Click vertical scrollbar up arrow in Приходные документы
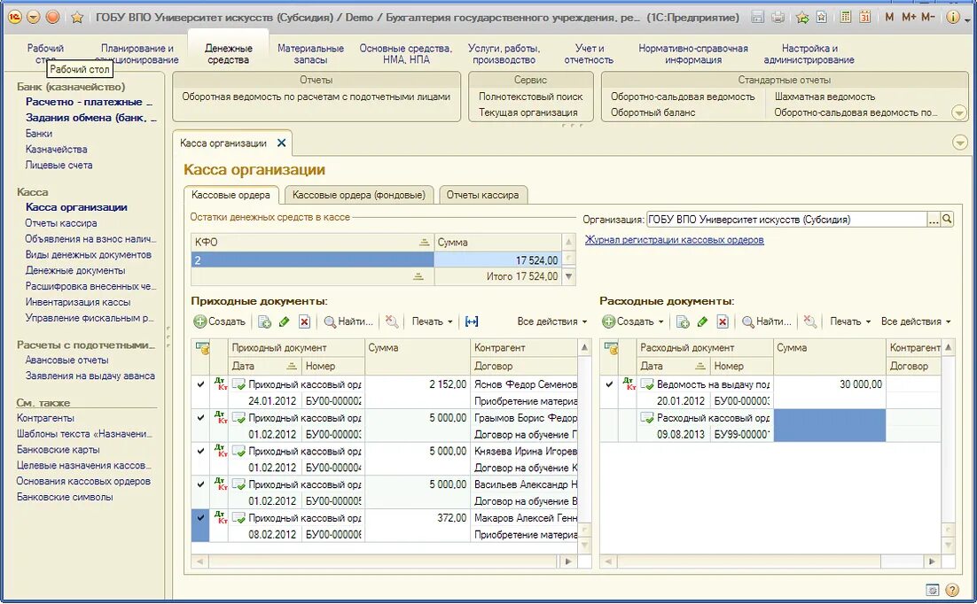 coord(584,347)
